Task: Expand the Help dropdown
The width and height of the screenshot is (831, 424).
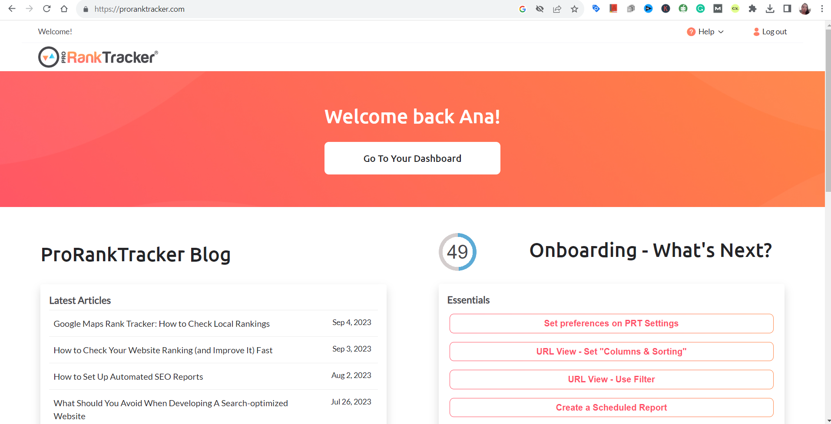Action: tap(721, 32)
